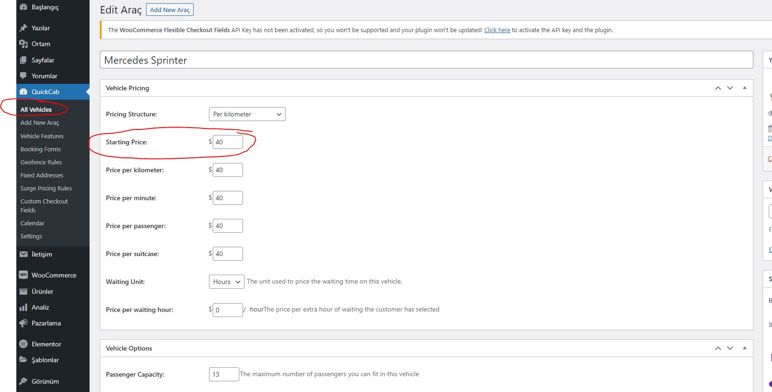Click the Elementor icon in sidebar

[x=23, y=344]
